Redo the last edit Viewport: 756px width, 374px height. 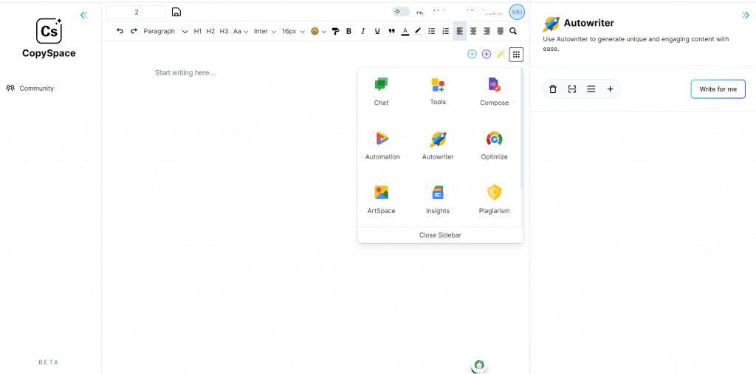coord(134,31)
